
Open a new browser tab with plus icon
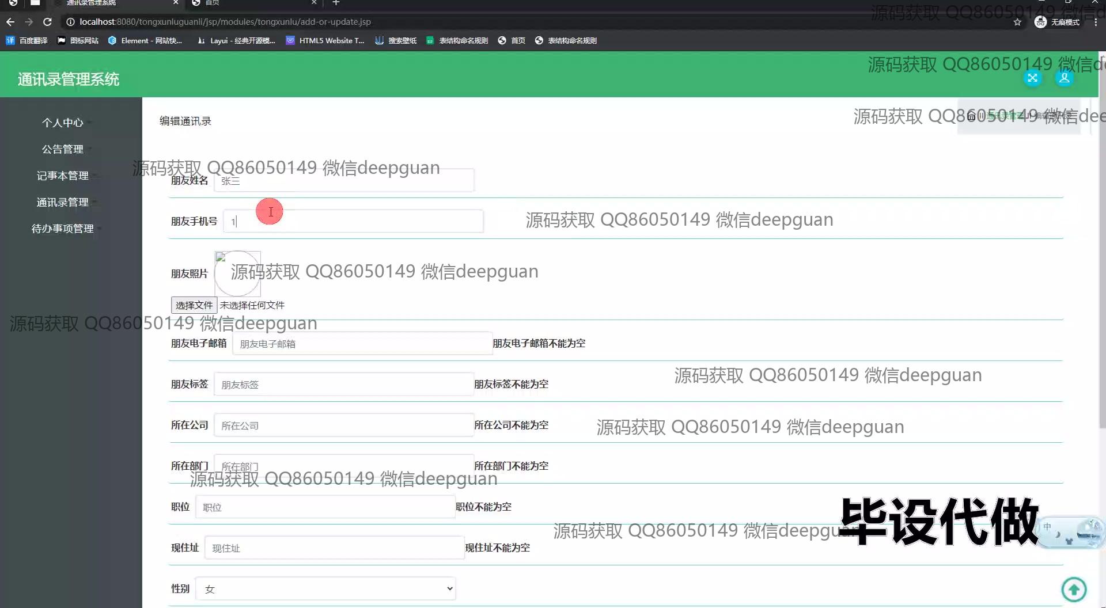pos(336,3)
